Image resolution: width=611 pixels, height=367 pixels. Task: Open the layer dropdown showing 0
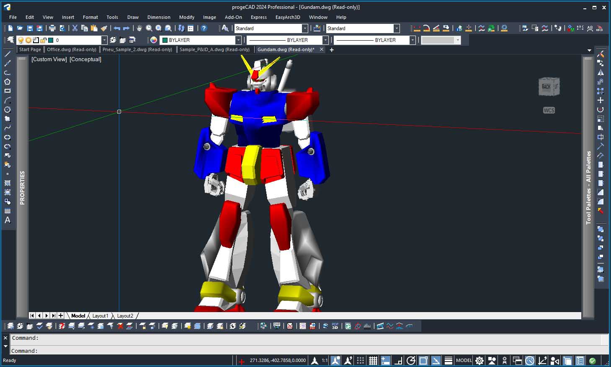pyautogui.click(x=104, y=40)
